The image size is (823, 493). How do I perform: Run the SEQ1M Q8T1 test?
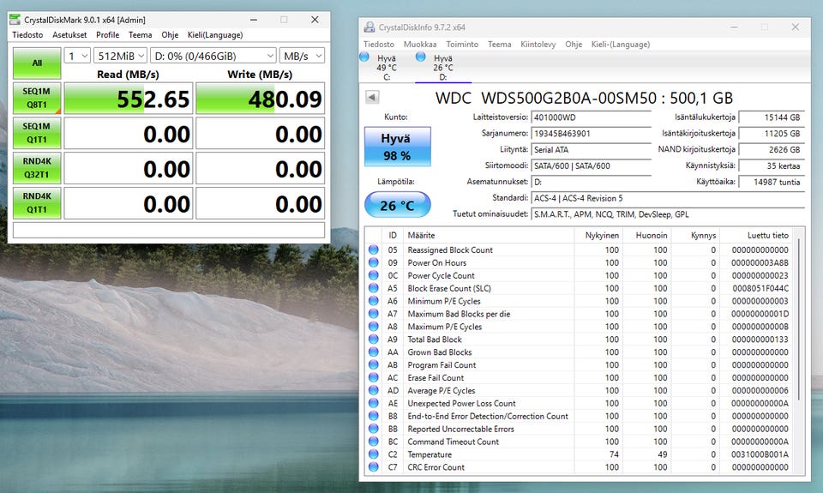click(x=37, y=99)
